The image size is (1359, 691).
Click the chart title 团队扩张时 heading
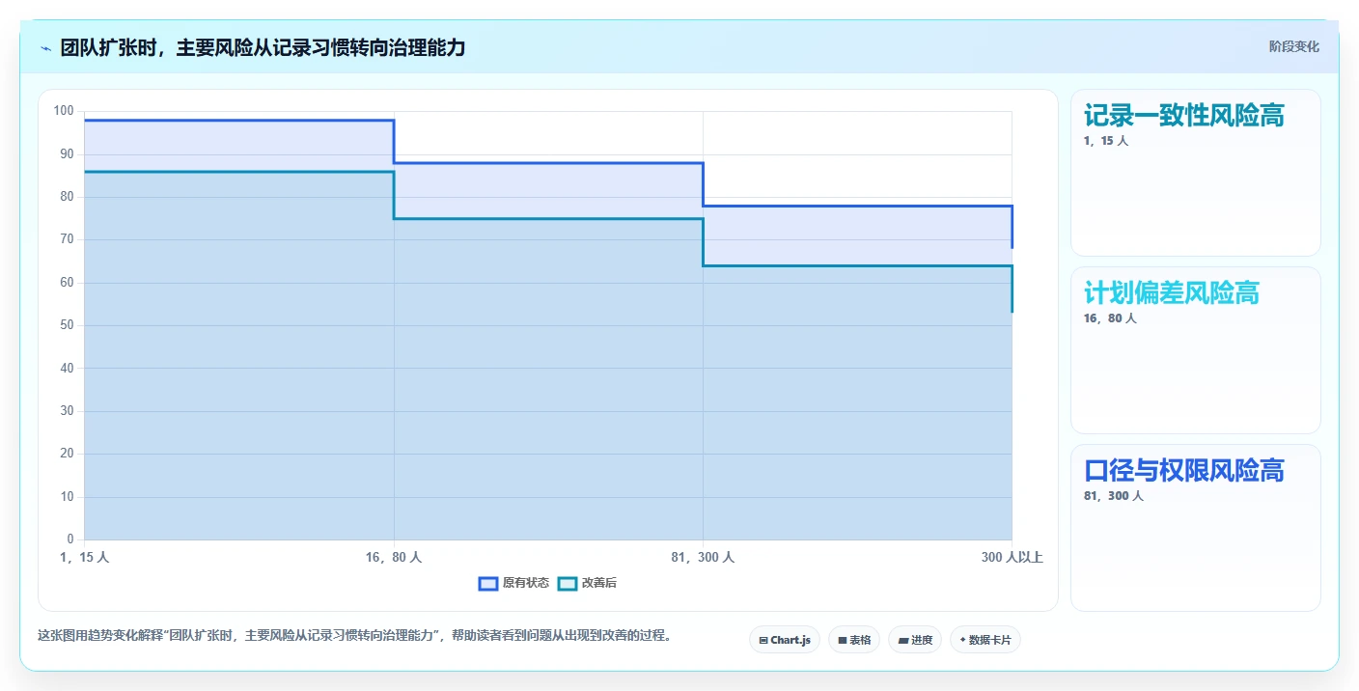point(263,47)
